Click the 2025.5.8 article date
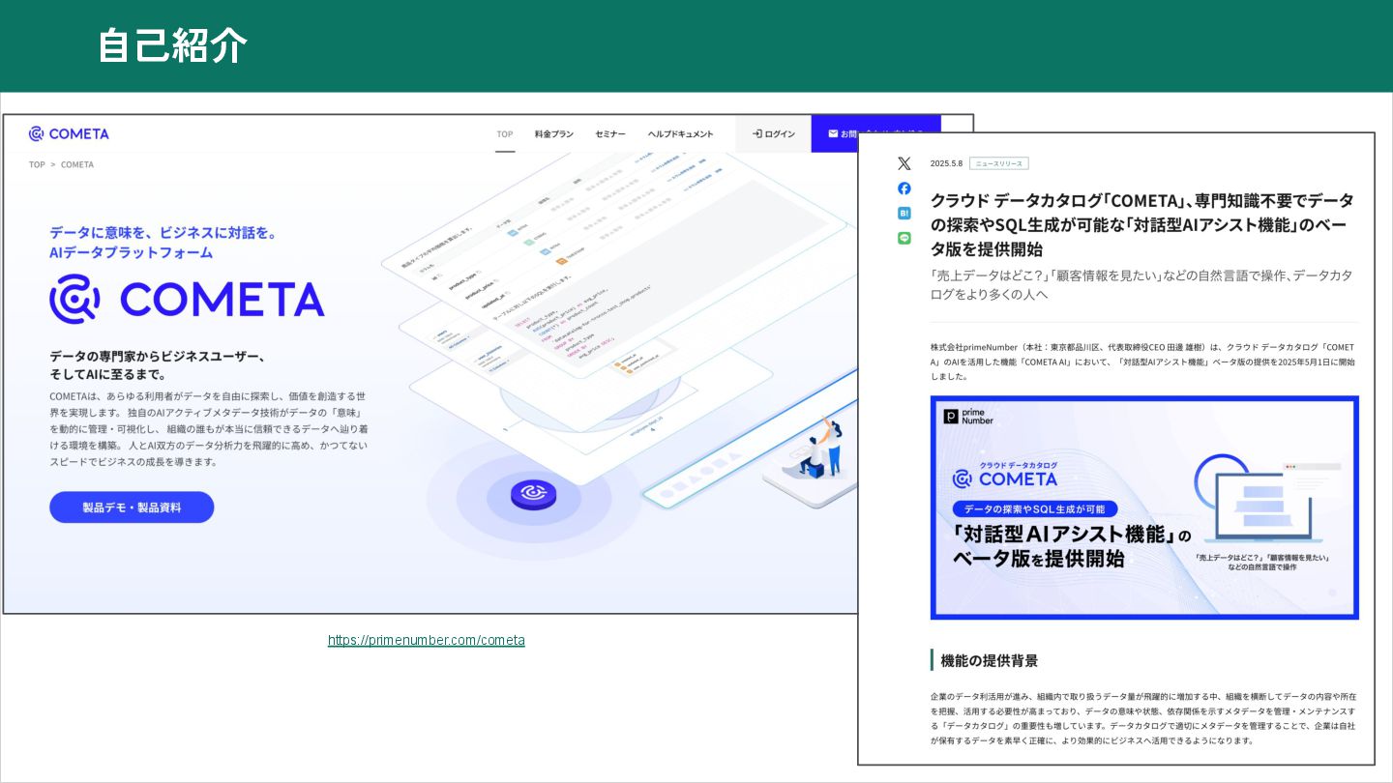The image size is (1393, 783). [945, 163]
